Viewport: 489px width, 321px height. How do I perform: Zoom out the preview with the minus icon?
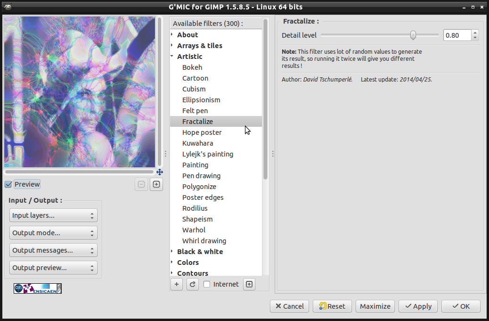[141, 184]
